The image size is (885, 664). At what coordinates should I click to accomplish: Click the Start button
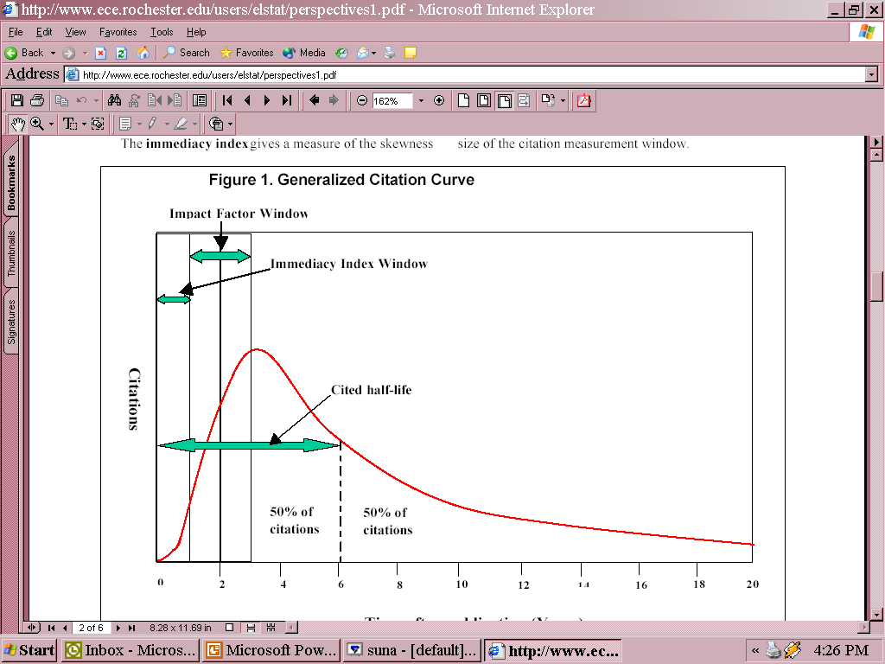(29, 650)
